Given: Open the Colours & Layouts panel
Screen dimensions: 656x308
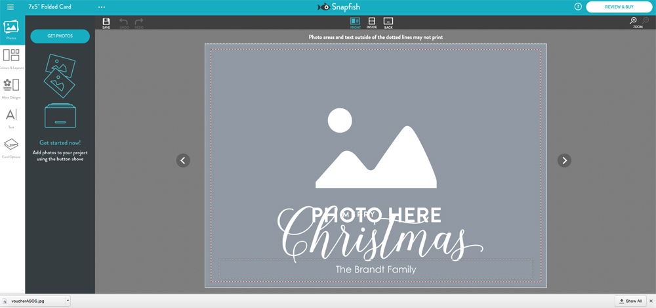Looking at the screenshot, I should [x=12, y=58].
